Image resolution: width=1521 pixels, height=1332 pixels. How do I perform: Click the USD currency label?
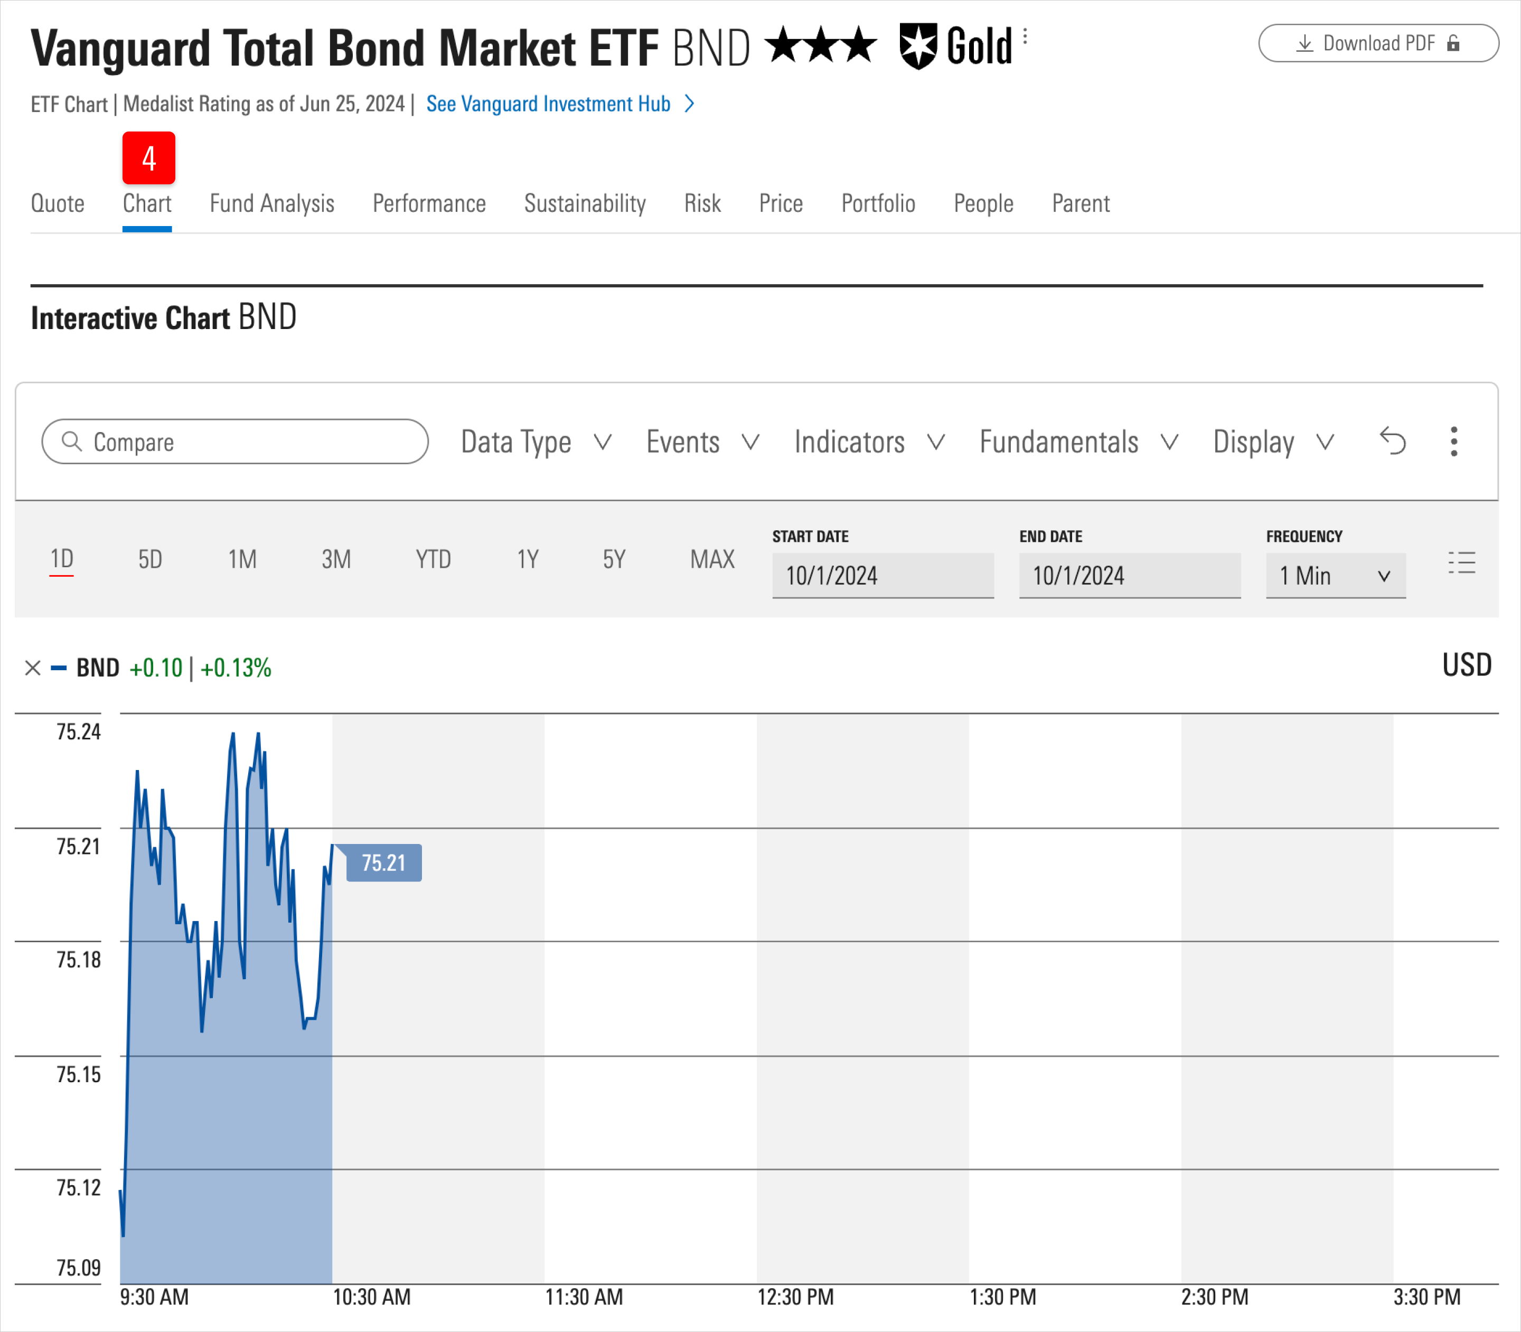pyautogui.click(x=1467, y=664)
